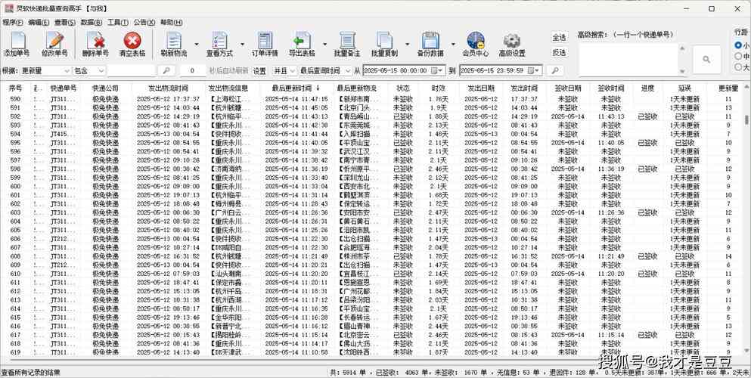The image size is (751, 378).
Task: Open the 数据 menu
Action: (x=91, y=23)
